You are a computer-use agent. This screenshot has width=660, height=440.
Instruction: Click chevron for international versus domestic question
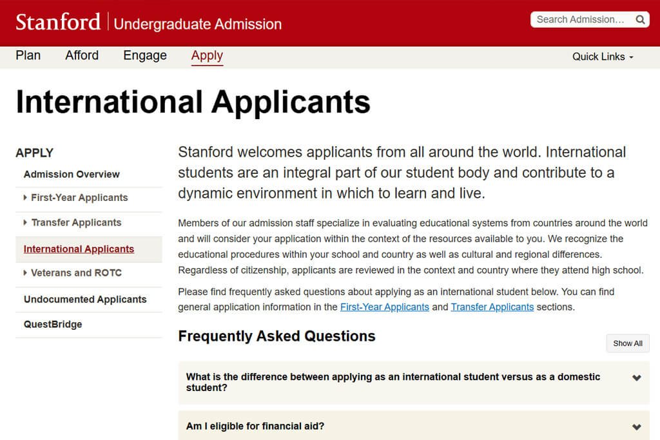pyautogui.click(x=636, y=378)
